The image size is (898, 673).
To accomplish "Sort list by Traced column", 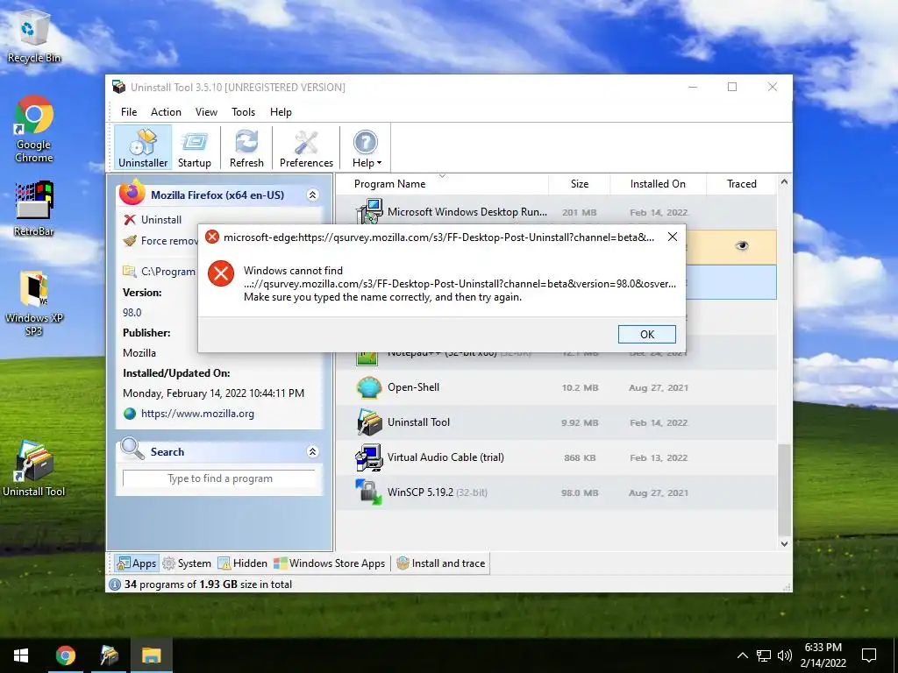I will [742, 184].
